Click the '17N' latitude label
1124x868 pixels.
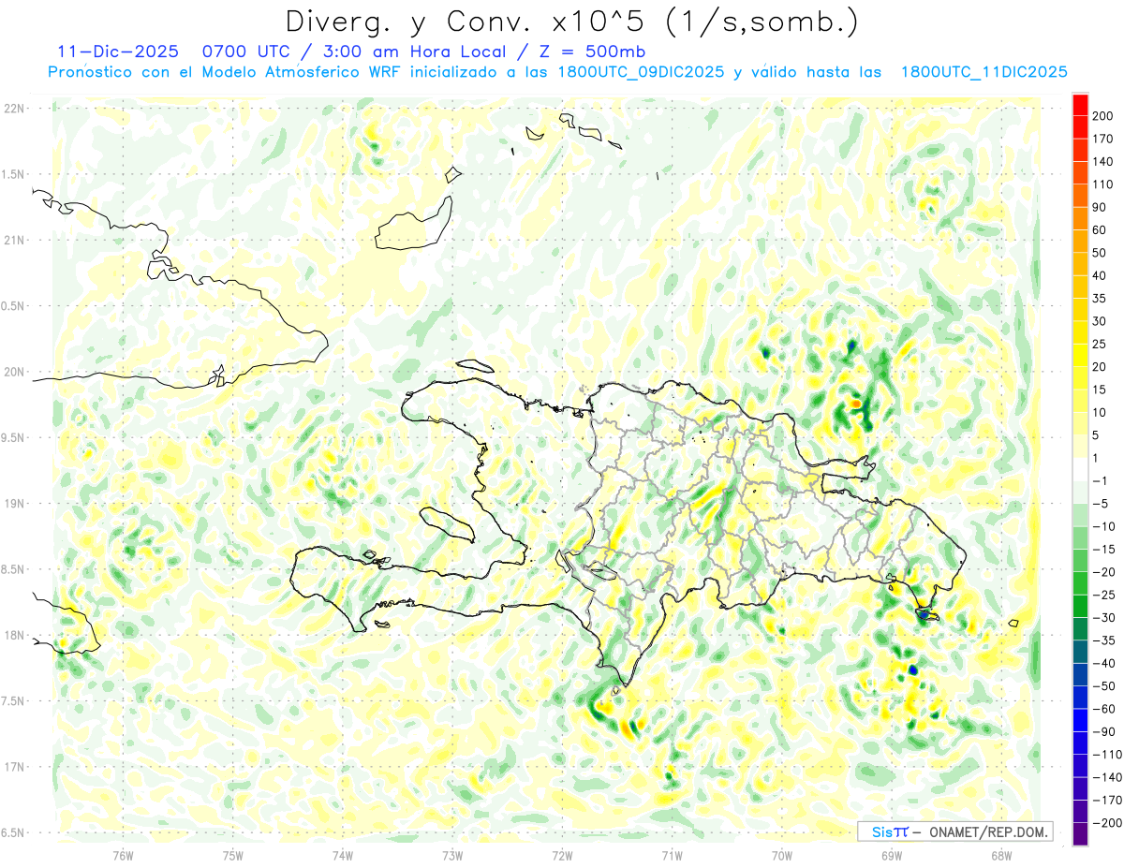[x=13, y=767]
